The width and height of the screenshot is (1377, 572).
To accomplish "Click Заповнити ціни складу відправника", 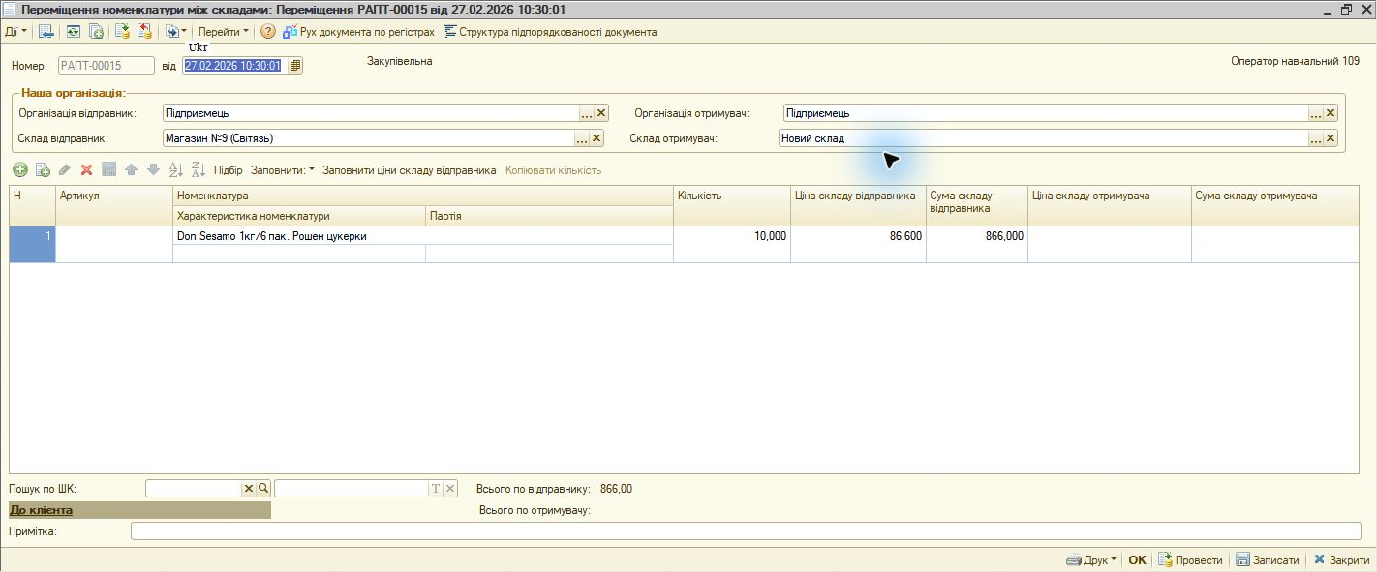I will tap(409, 170).
